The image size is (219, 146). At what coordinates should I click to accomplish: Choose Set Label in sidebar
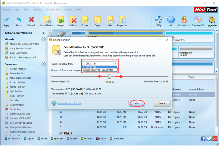point(15,100)
